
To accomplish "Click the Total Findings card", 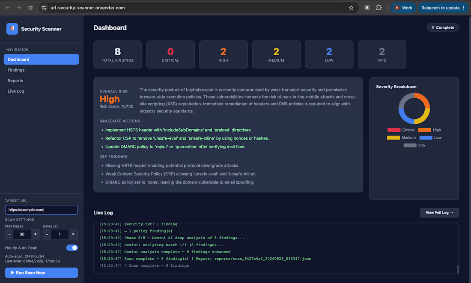I will (x=118, y=54).
